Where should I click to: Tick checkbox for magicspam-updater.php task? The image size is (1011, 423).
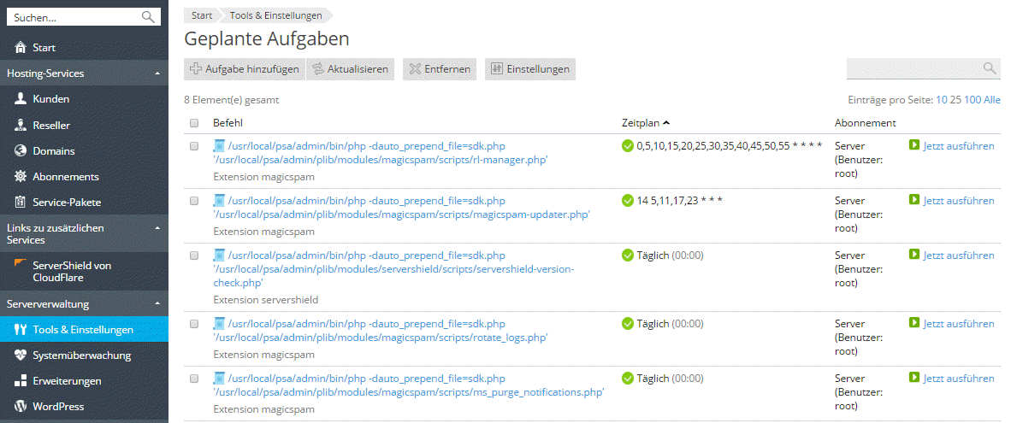click(194, 201)
